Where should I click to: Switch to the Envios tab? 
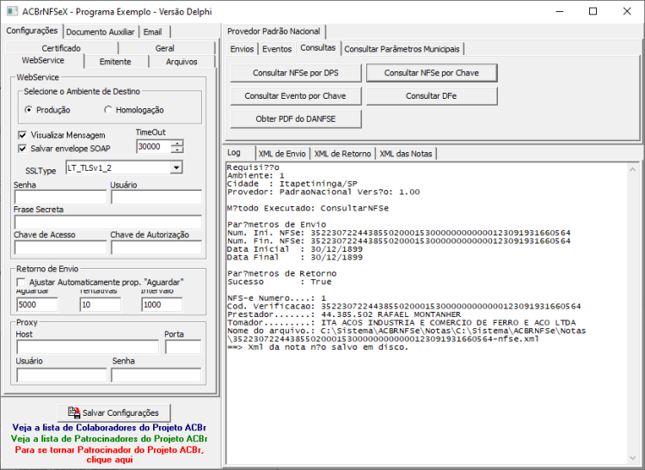(242, 49)
